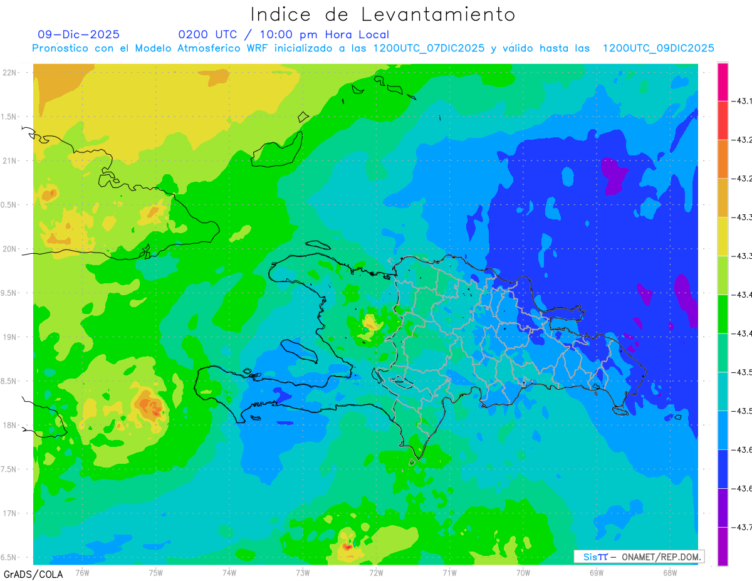Screen dimensions: 752x581
Task: Click the '1200UTC_07DIC2025' initialization time
Action: point(429,48)
